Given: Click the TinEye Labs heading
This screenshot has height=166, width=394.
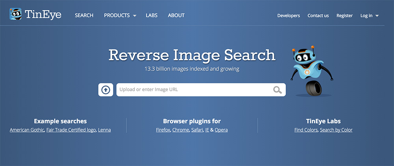Looking at the screenshot, I should 323,121.
